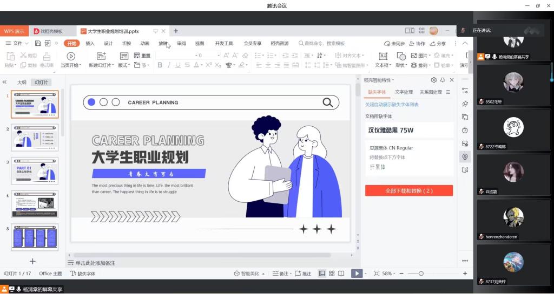554x294 pixels.
Task: Switch to the 文字处理 panel tab
Action: [404, 92]
